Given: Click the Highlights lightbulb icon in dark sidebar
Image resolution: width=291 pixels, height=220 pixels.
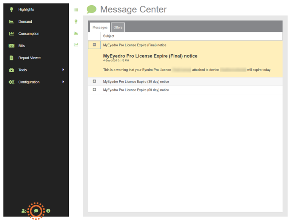Looking at the screenshot, I should point(11,9).
